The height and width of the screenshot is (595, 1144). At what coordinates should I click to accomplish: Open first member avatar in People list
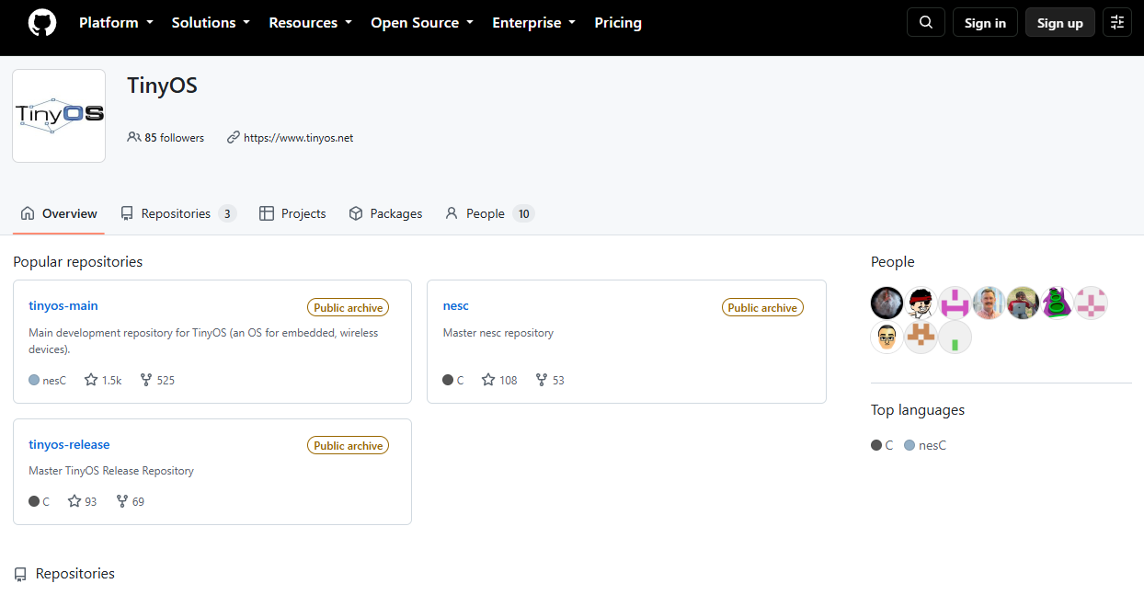[887, 303]
